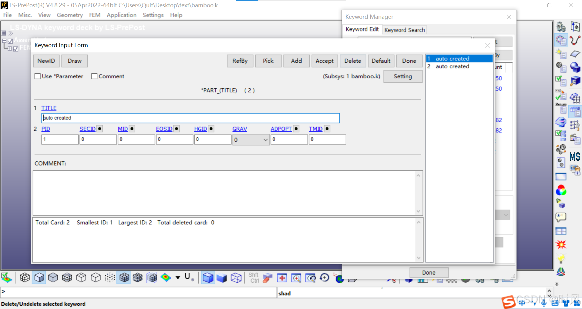Click the red explosion icon

(x=561, y=245)
